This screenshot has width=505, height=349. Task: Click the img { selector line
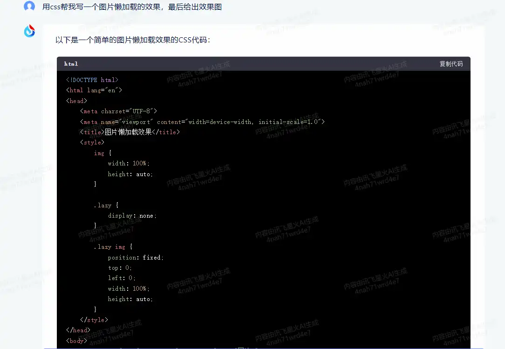(x=103, y=153)
